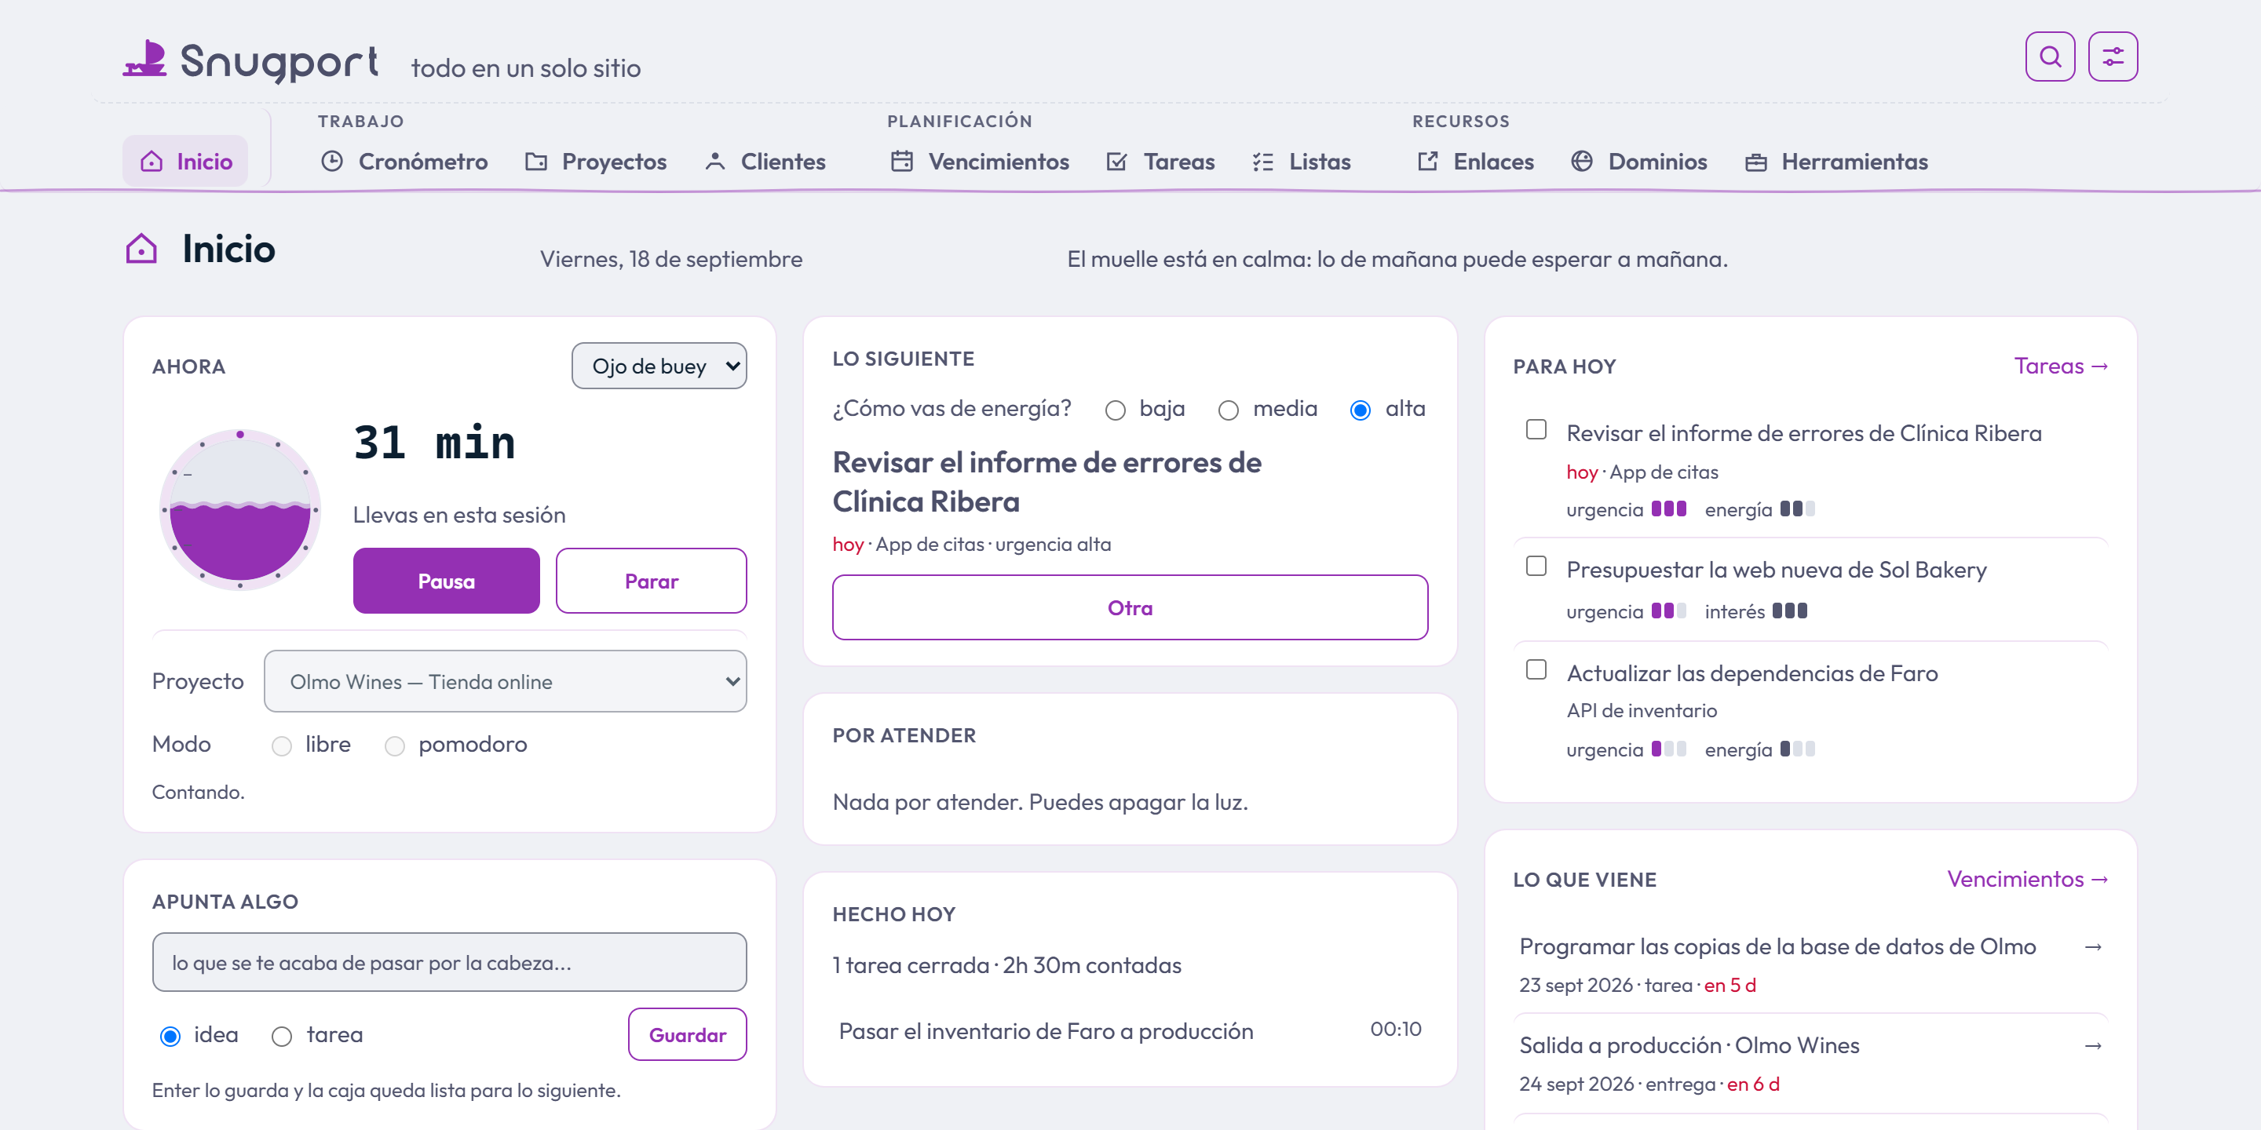Click the Listas checklist icon

[x=1262, y=162]
